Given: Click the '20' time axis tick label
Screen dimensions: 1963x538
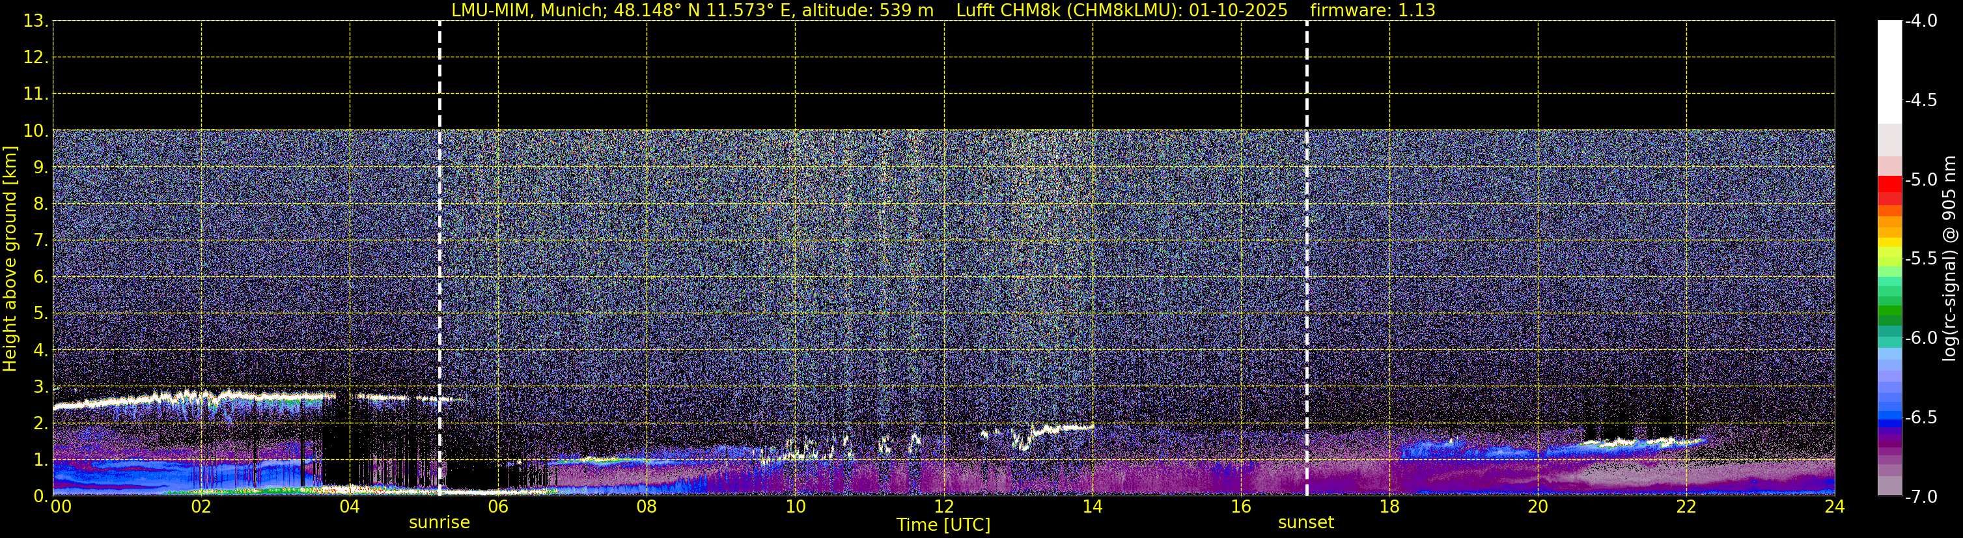Looking at the screenshot, I should click(x=1538, y=507).
